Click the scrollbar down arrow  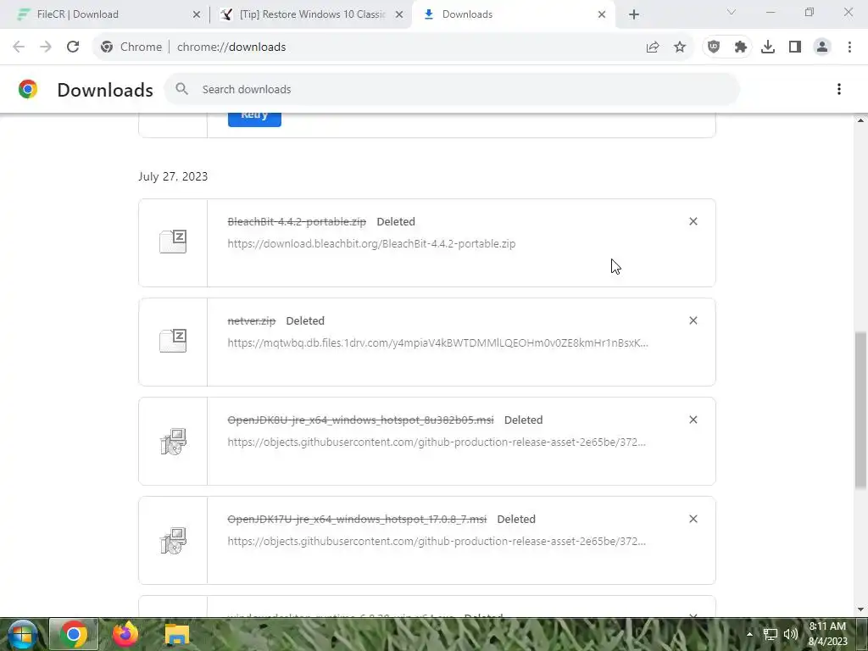click(860, 609)
